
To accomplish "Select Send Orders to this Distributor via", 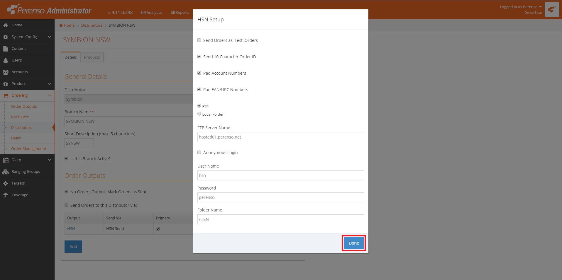I will 66,205.
